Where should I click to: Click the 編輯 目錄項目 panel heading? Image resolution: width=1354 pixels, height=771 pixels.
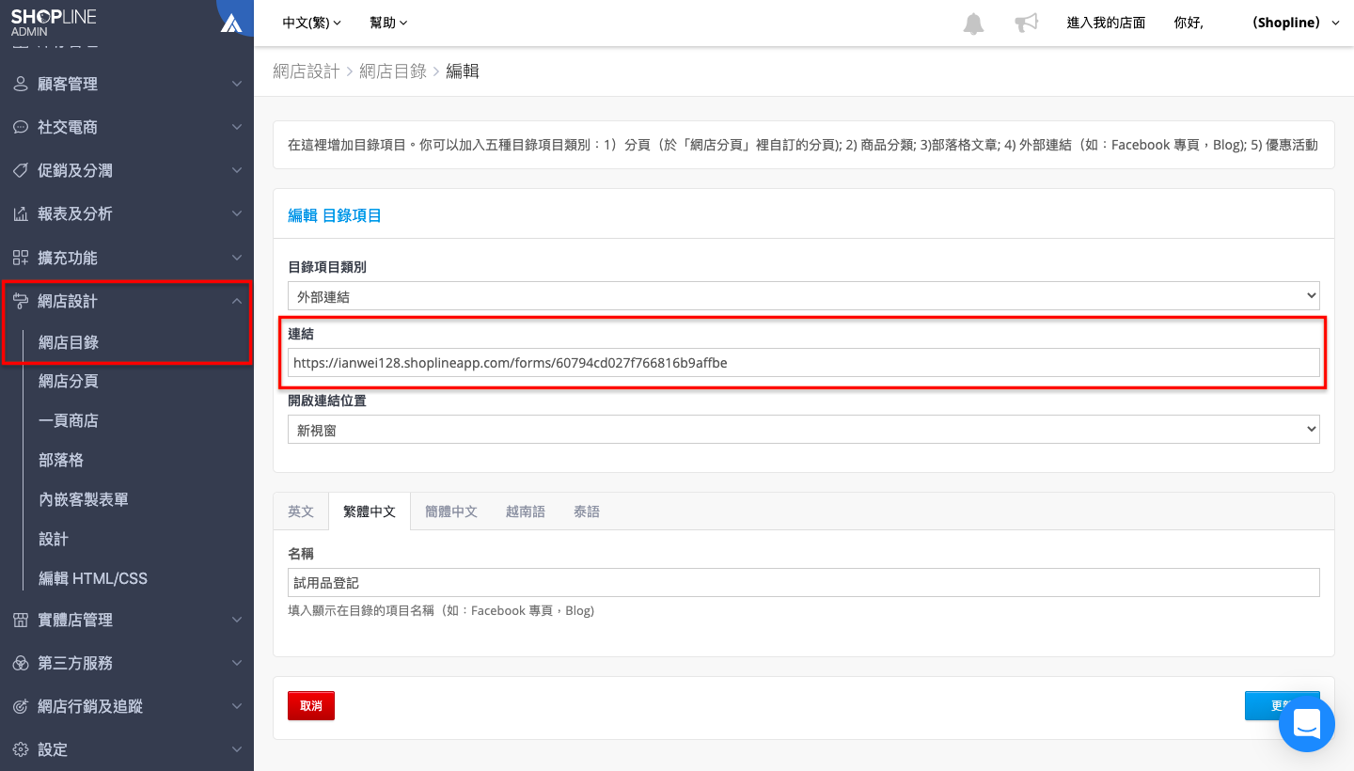335,215
